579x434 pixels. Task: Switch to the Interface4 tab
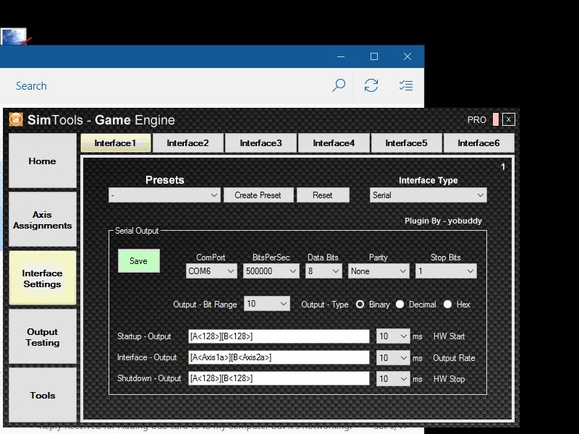point(334,142)
